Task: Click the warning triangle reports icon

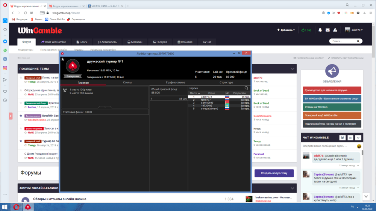Action: [x=335, y=30]
